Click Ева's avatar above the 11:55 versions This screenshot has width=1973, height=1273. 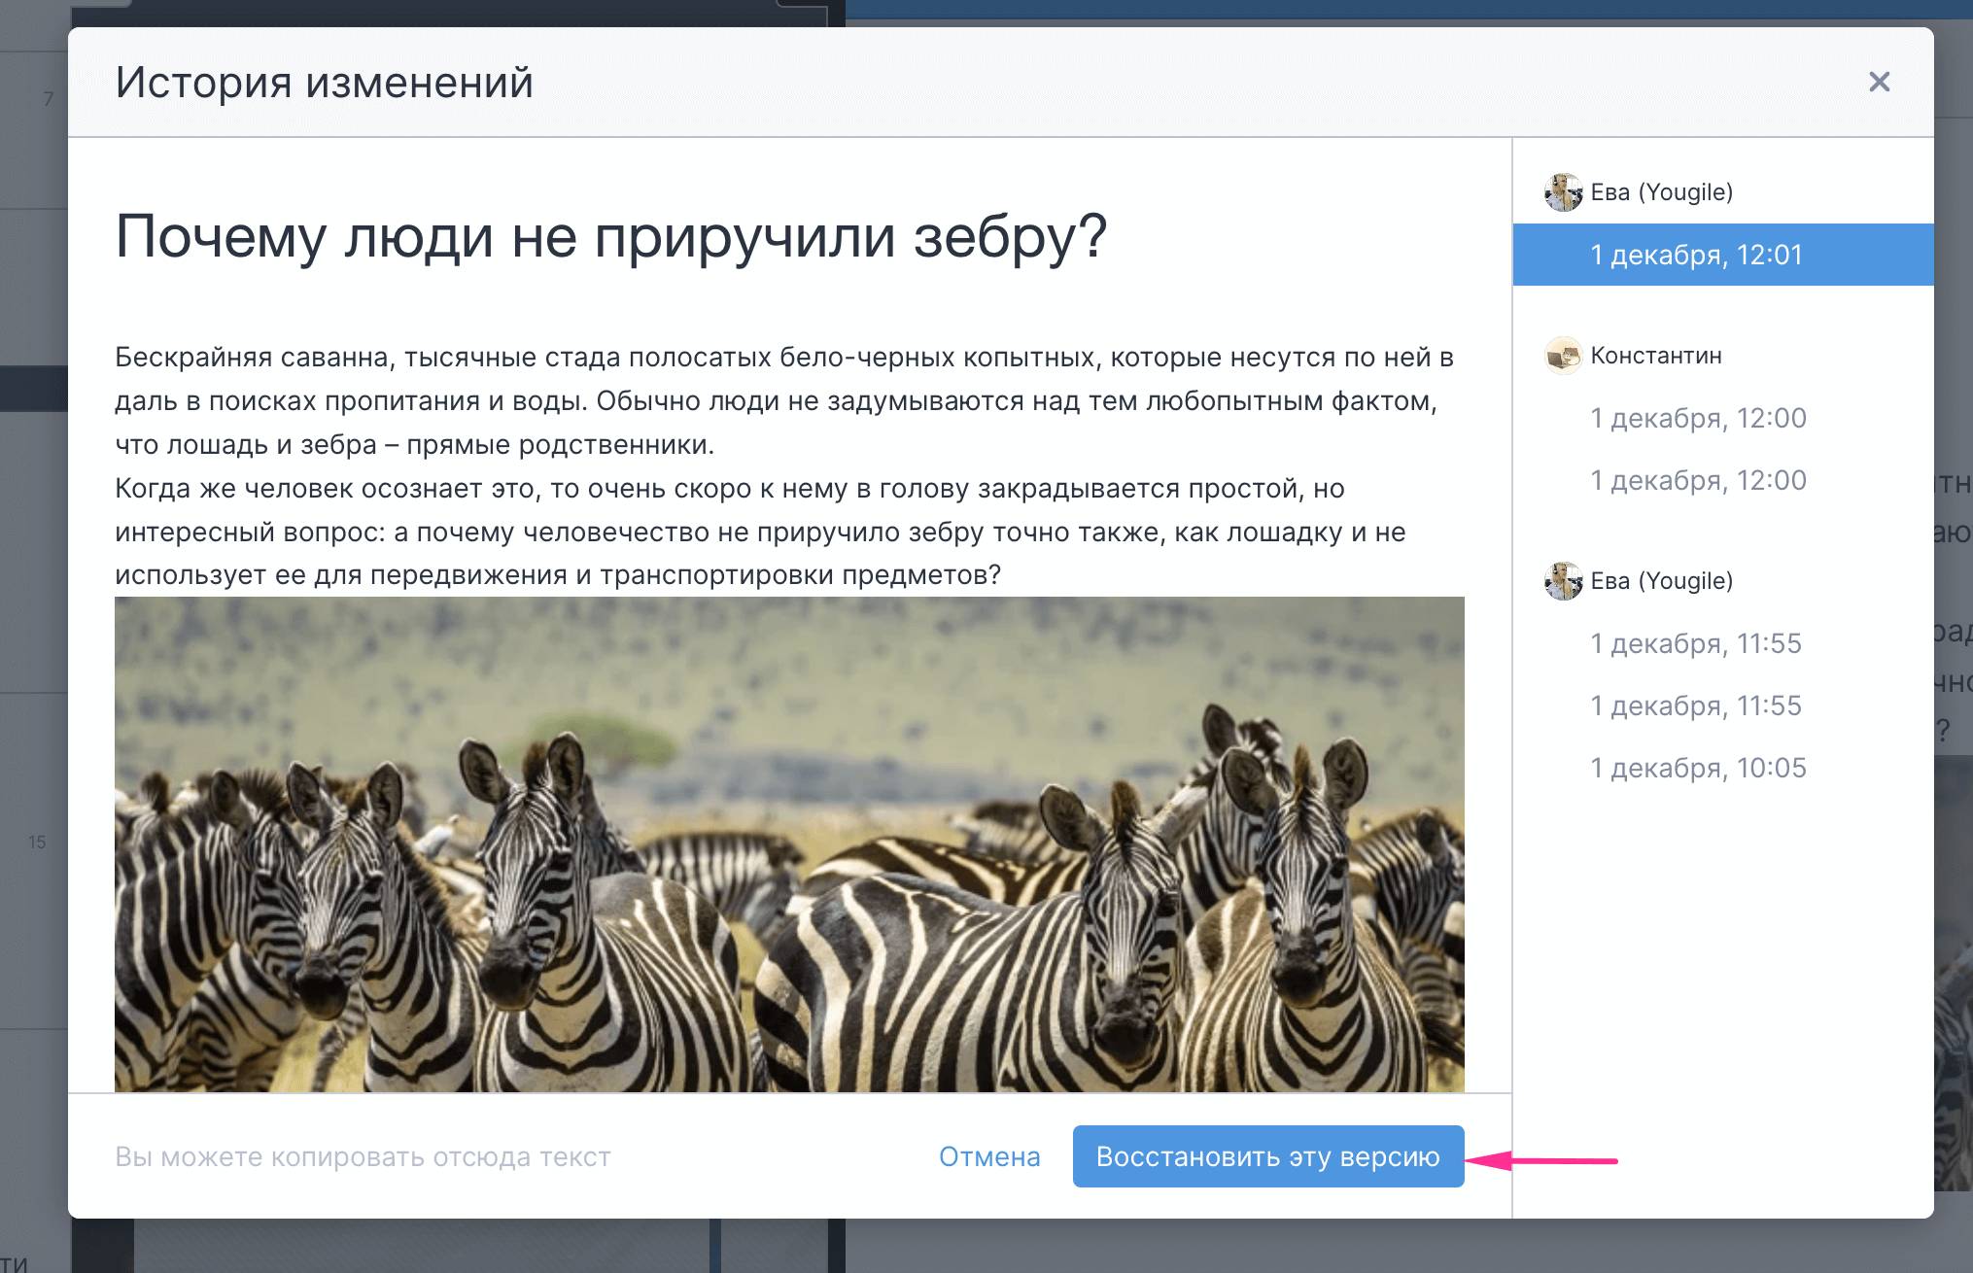(x=1563, y=581)
